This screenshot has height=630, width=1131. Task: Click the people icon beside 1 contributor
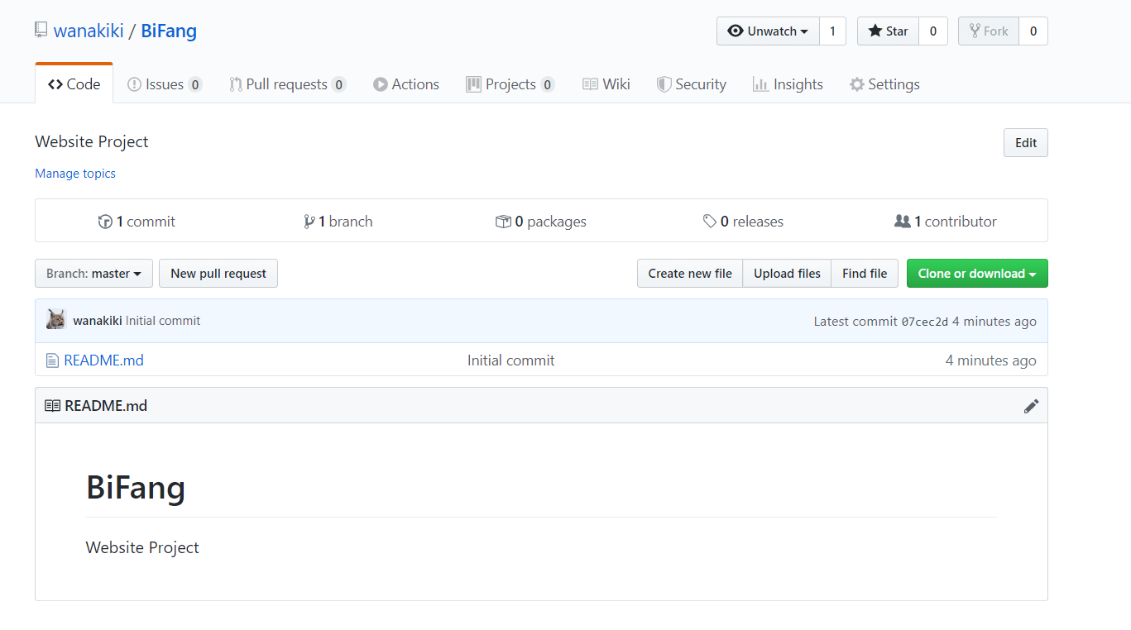[x=903, y=222]
